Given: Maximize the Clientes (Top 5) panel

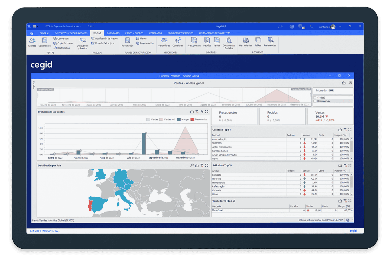Looking at the screenshot, I should click(350, 130).
